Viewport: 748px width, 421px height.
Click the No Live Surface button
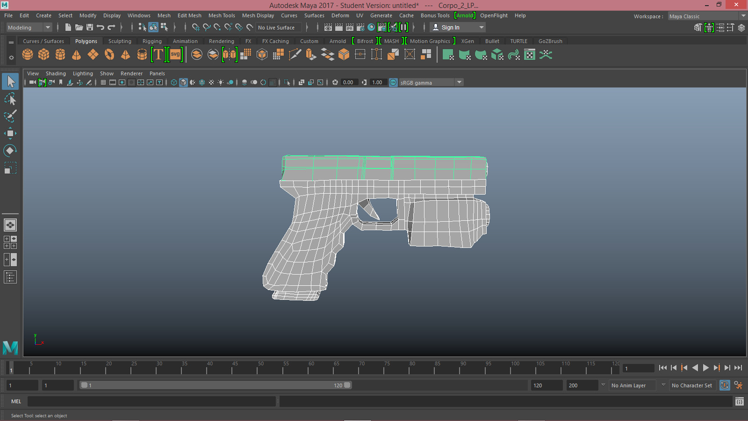pyautogui.click(x=278, y=27)
